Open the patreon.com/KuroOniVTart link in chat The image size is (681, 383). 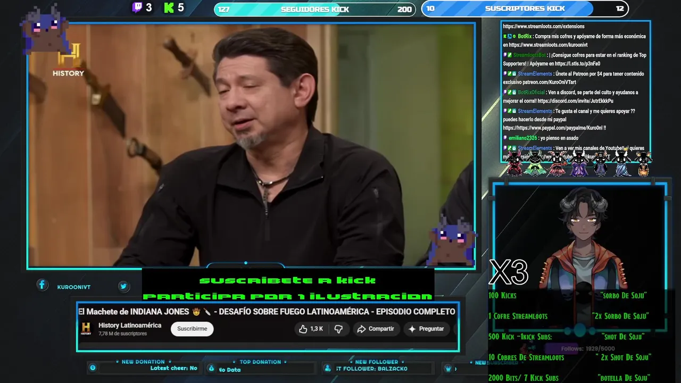click(x=551, y=82)
